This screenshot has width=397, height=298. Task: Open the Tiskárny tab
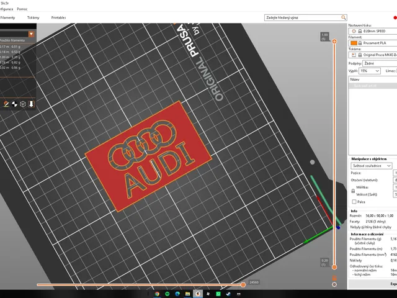pos(33,17)
